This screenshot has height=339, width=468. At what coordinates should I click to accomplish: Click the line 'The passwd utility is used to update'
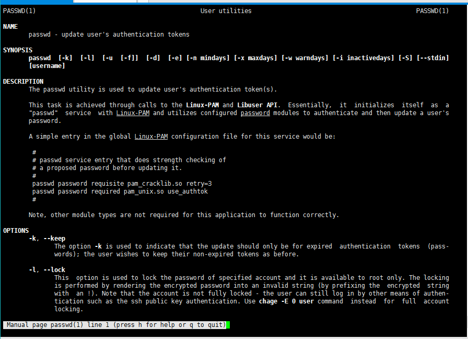tap(153, 89)
